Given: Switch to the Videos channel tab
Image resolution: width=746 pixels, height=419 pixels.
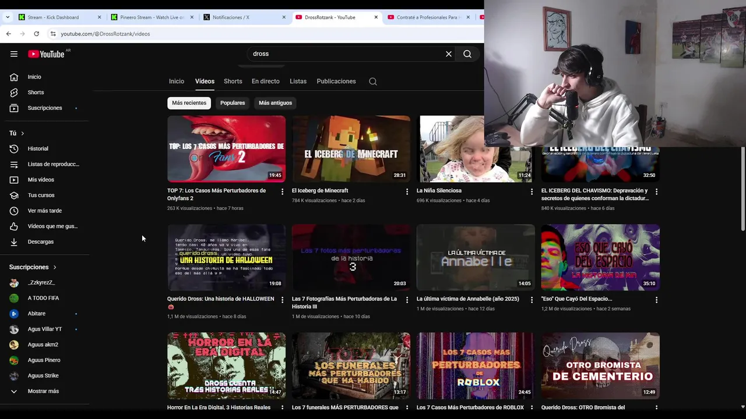Looking at the screenshot, I should (x=205, y=81).
